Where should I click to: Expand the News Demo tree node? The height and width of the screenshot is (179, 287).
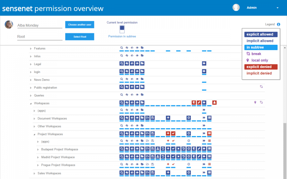(31, 80)
